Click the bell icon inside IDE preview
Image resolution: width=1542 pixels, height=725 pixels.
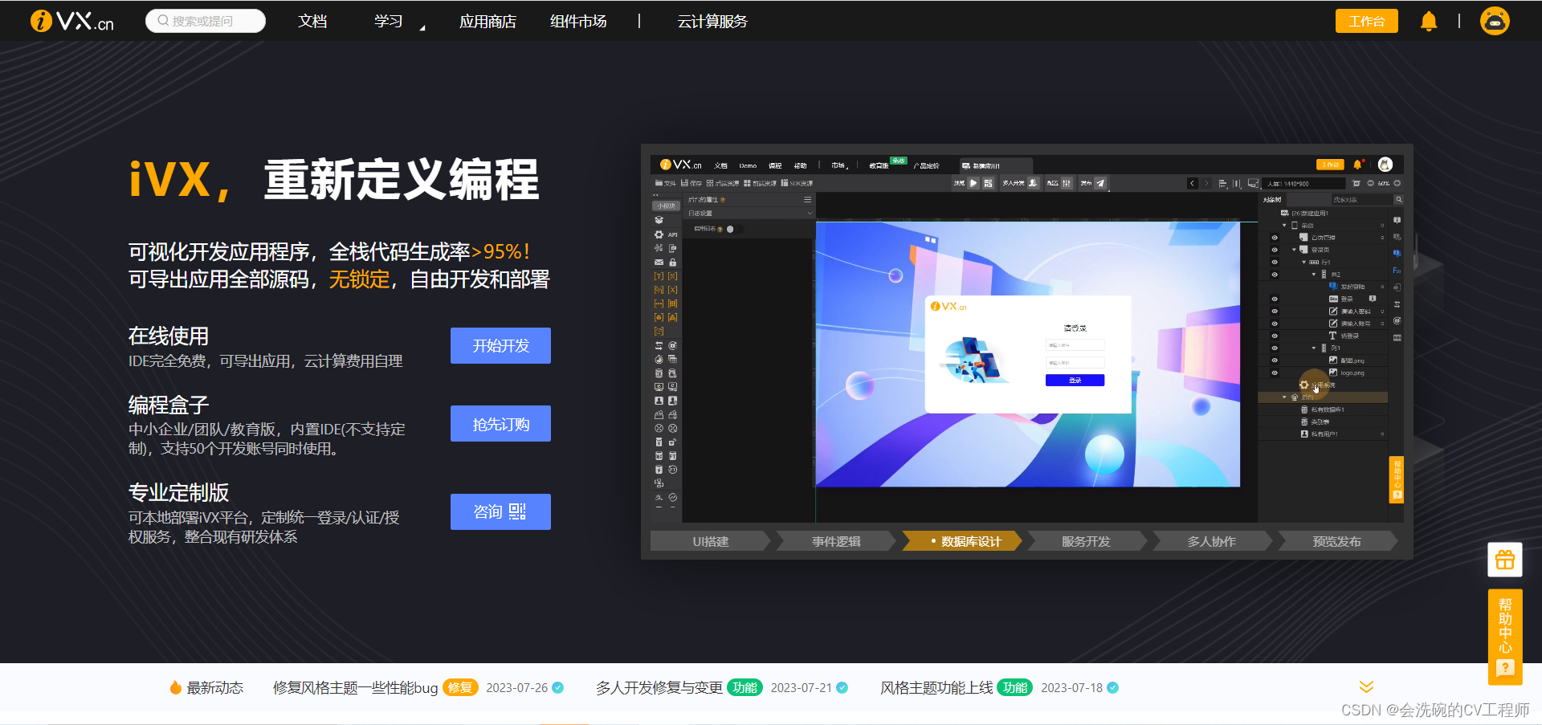[1357, 164]
